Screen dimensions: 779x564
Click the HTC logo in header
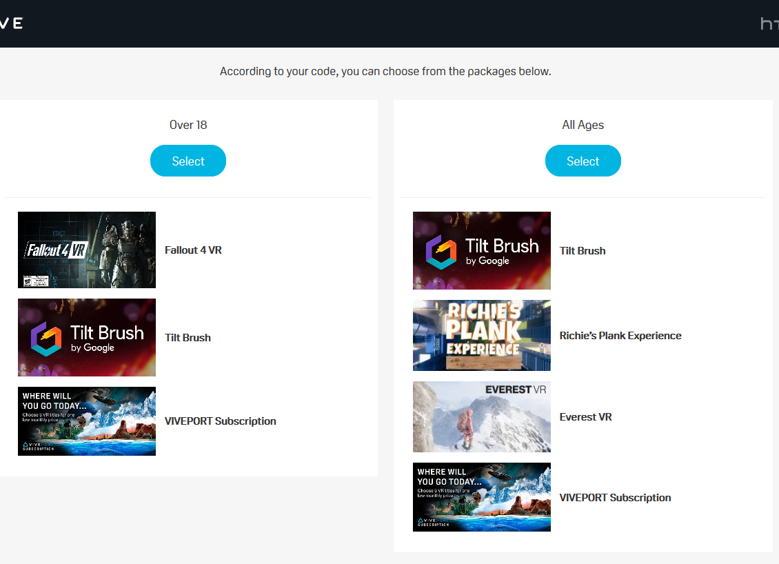click(x=769, y=23)
